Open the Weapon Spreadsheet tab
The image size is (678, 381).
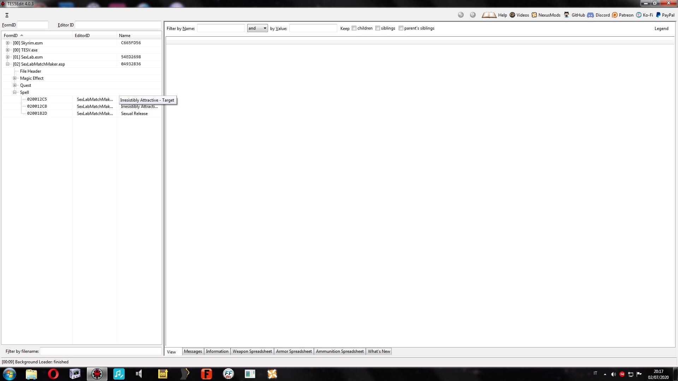252,351
